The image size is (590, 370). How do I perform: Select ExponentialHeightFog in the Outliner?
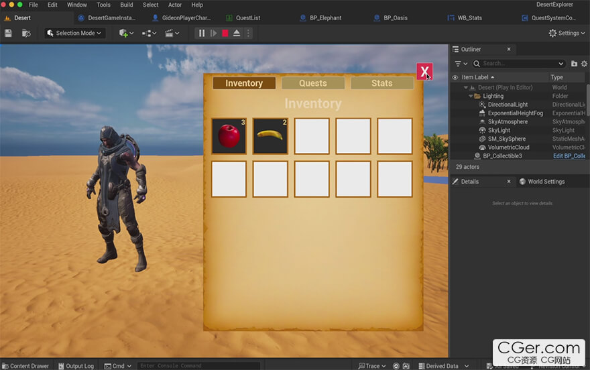pos(515,113)
